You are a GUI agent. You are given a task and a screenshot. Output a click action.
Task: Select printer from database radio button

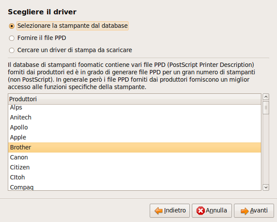click(12, 26)
